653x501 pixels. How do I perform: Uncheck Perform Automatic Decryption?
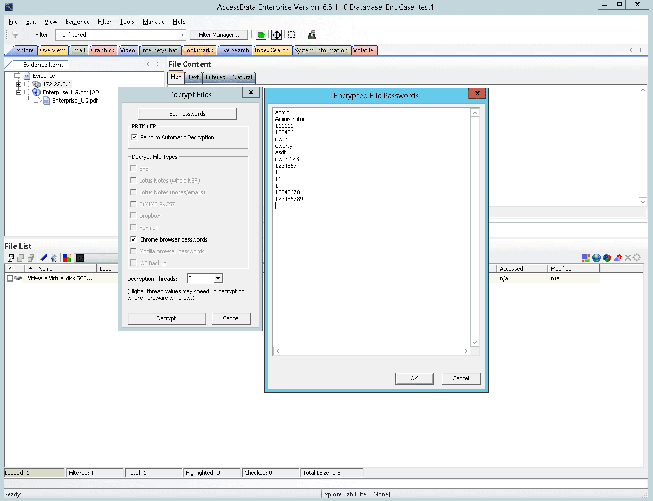pyautogui.click(x=134, y=137)
